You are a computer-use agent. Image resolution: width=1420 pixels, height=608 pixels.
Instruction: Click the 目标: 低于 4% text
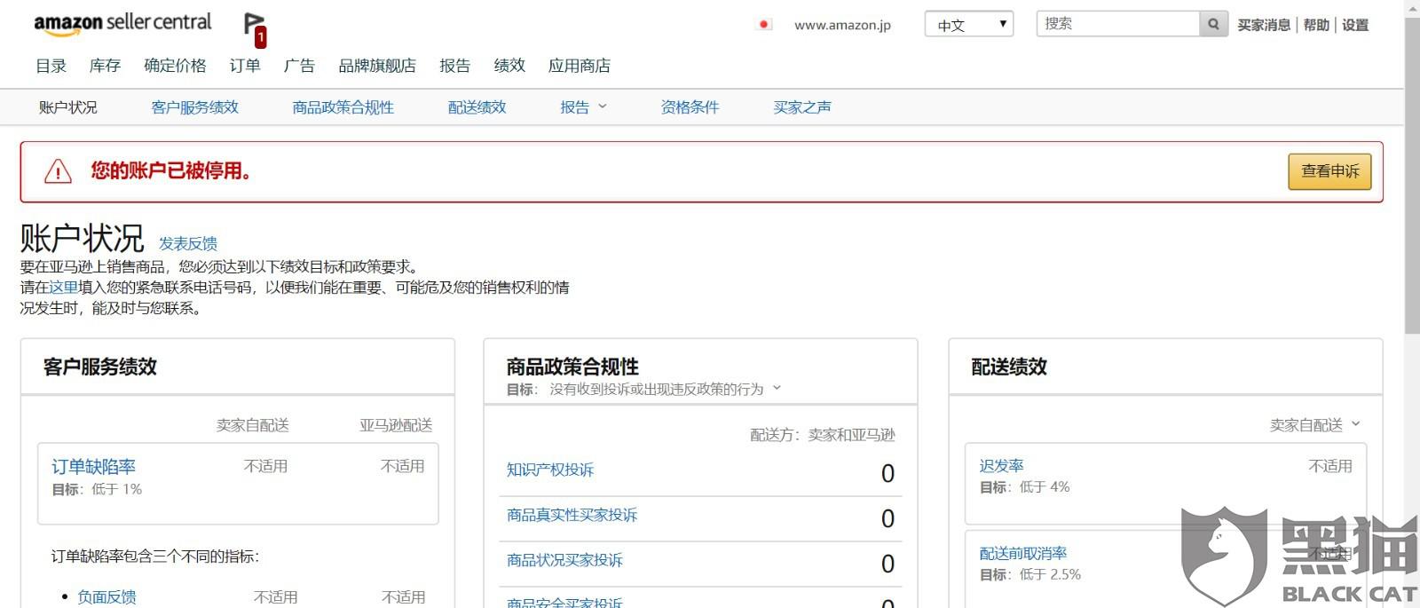[x=1024, y=487]
